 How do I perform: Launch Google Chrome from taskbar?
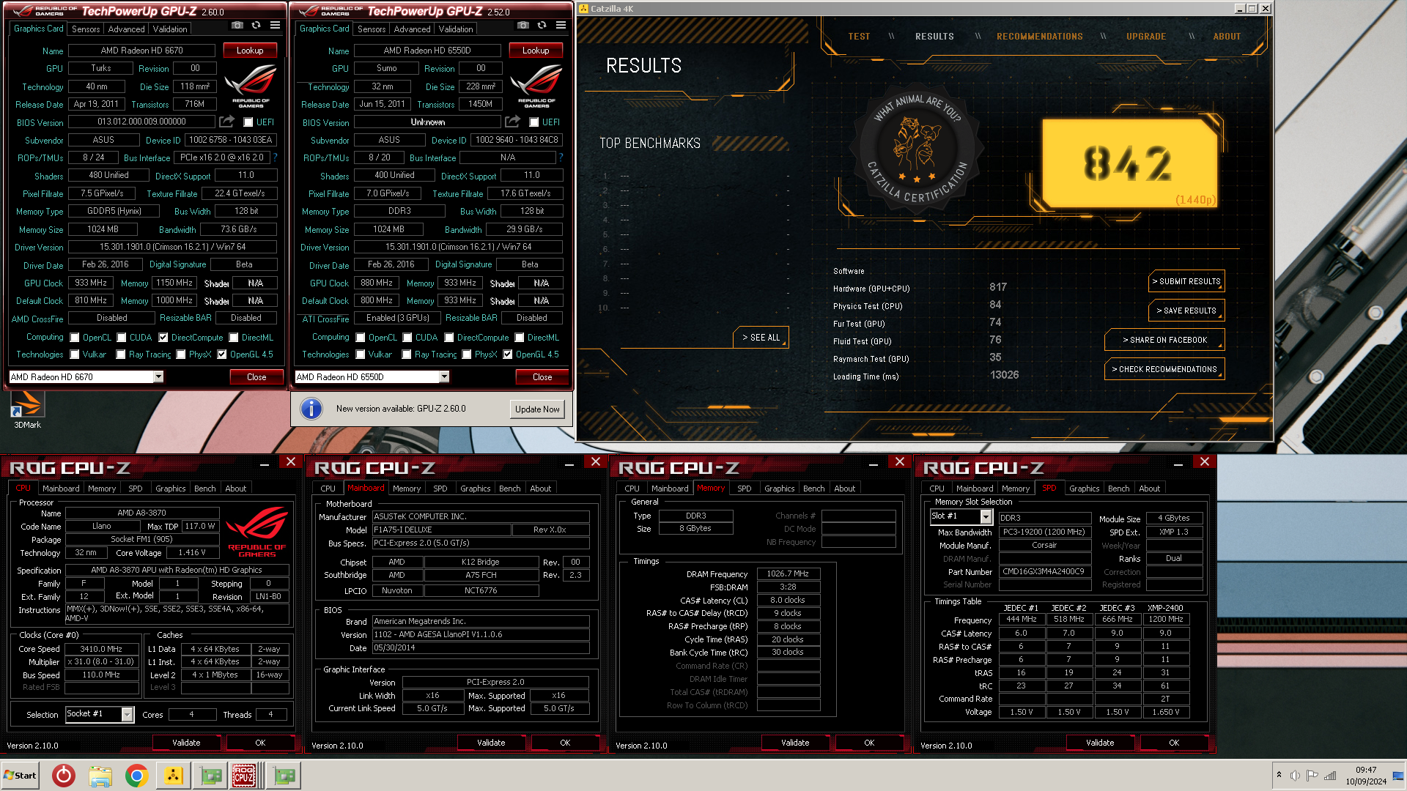136,775
